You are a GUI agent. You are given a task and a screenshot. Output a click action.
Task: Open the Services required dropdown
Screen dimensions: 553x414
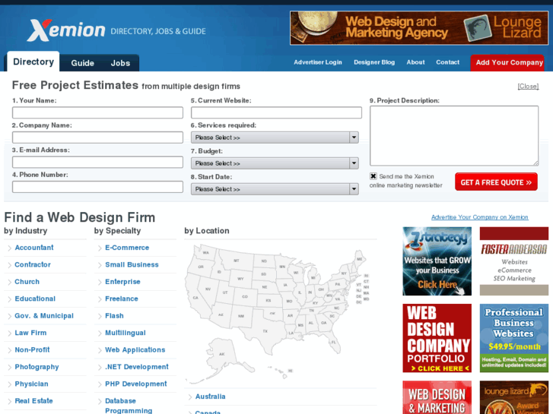(x=275, y=137)
